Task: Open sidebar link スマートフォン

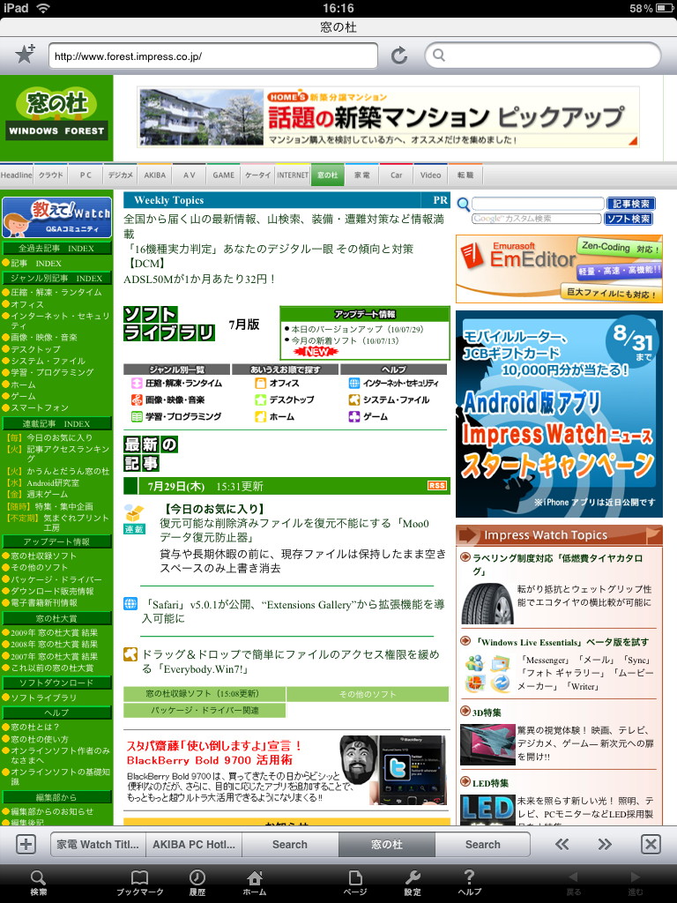Action: point(40,407)
